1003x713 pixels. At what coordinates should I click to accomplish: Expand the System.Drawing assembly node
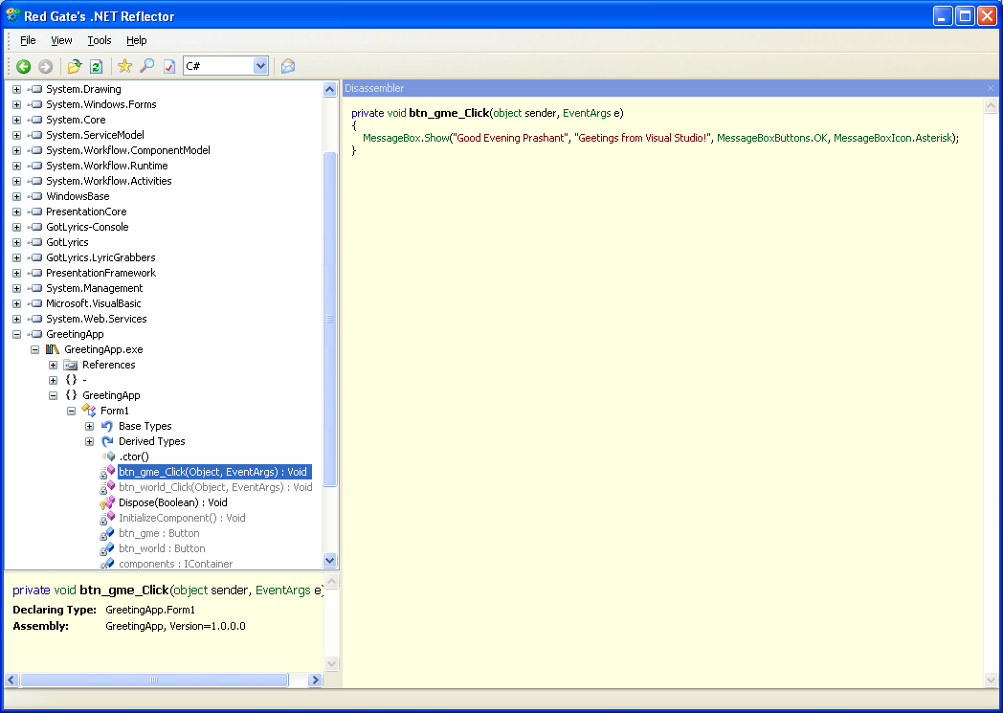[16, 90]
